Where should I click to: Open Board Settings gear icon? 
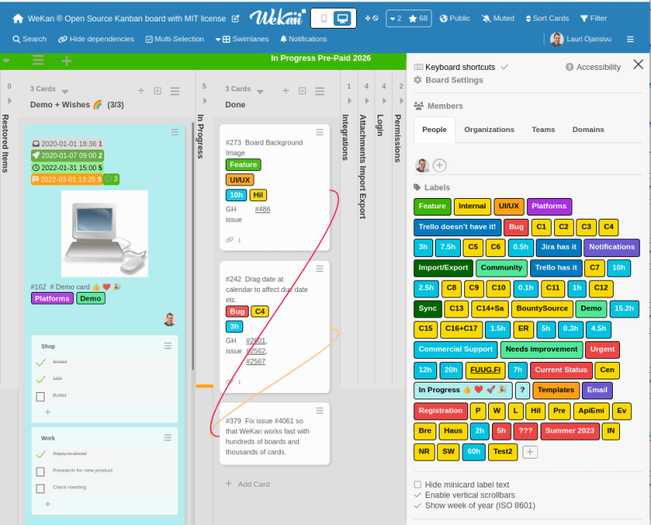click(417, 80)
